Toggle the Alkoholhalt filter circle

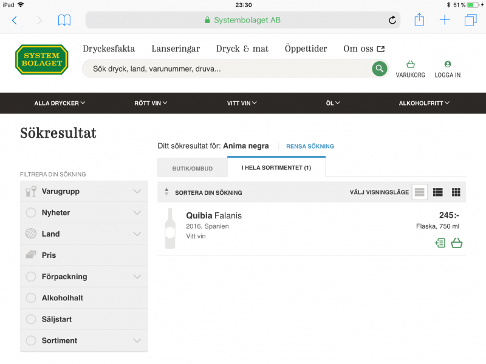(31, 298)
